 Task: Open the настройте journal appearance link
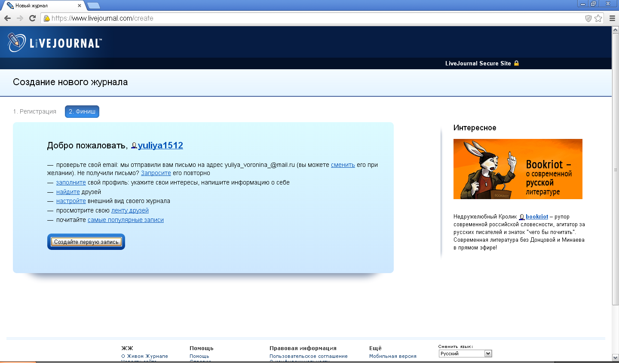tap(71, 201)
